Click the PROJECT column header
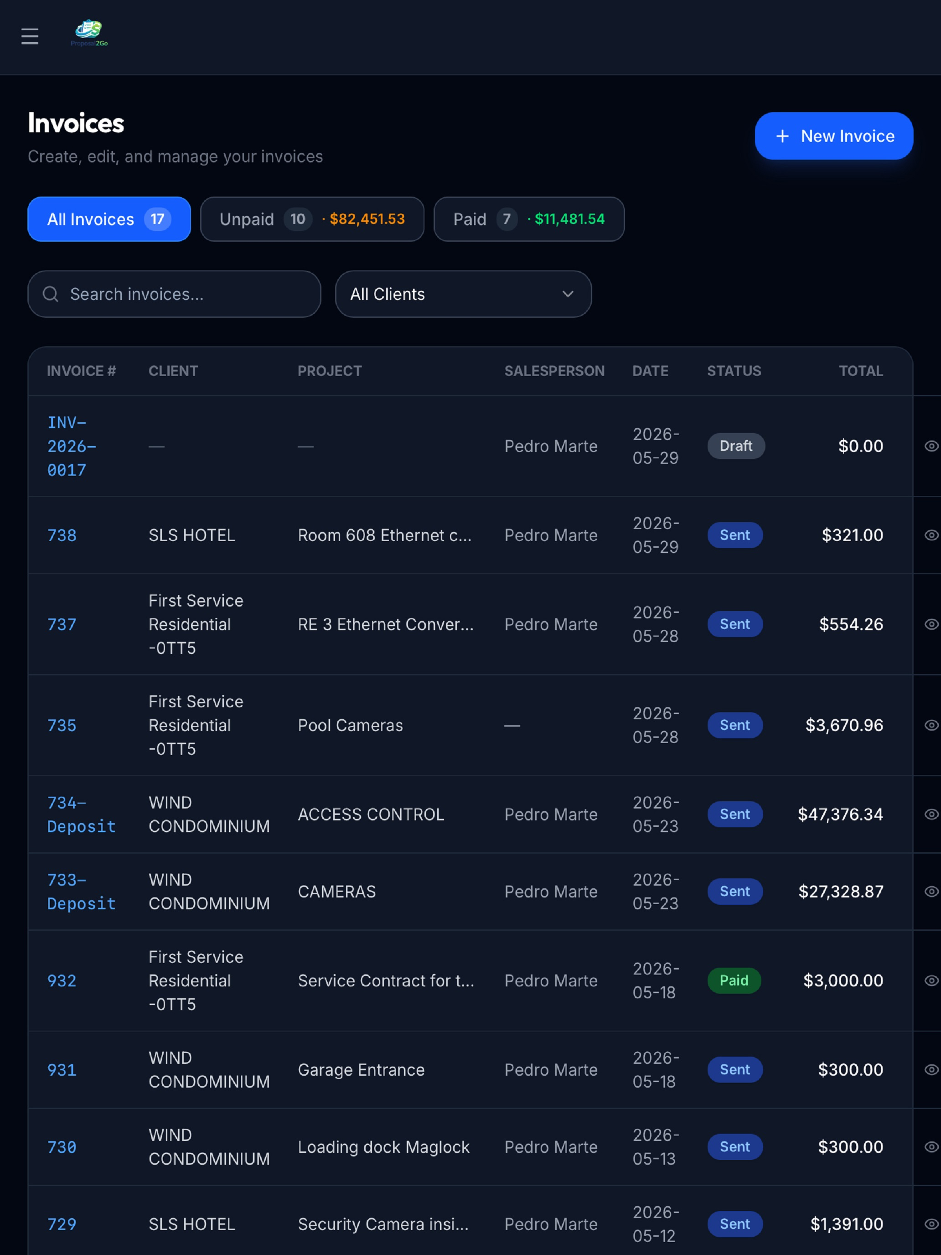The height and width of the screenshot is (1255, 941). (330, 370)
